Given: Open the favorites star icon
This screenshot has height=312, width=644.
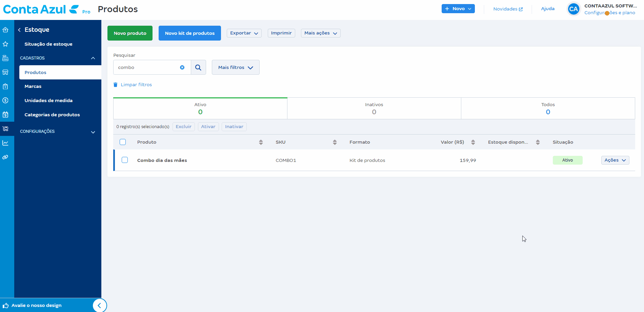Looking at the screenshot, I should [5, 44].
